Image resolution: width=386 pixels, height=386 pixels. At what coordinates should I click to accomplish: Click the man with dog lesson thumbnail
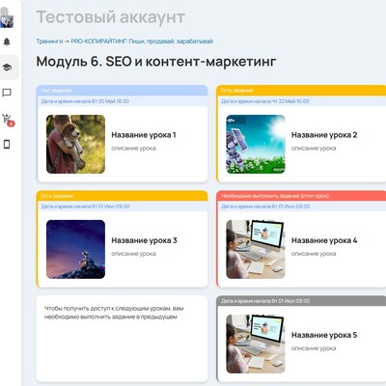pos(75,144)
